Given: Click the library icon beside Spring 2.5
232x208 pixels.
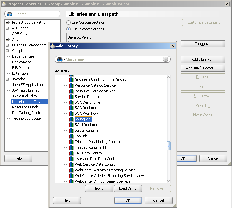Looking at the screenshot, I should (71, 119).
